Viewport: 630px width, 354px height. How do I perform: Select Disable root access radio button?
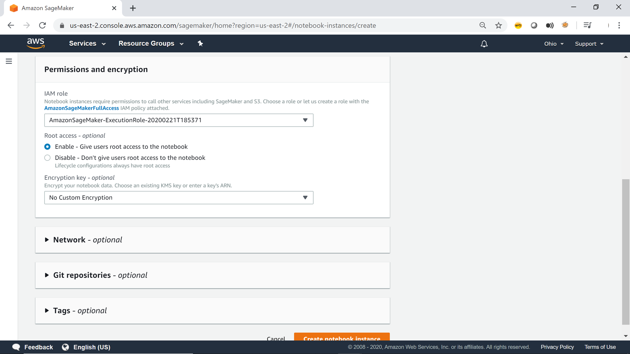(48, 158)
